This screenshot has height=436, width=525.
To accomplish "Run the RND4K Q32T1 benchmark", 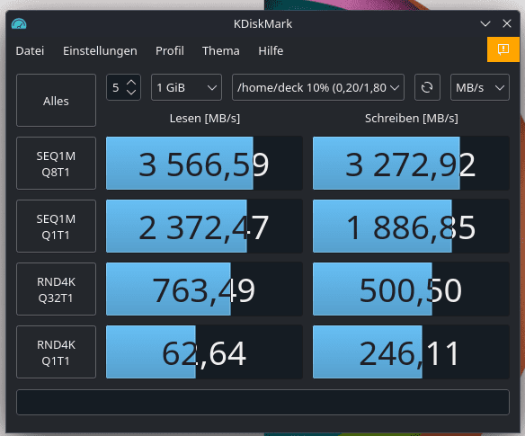I will (x=56, y=289).
